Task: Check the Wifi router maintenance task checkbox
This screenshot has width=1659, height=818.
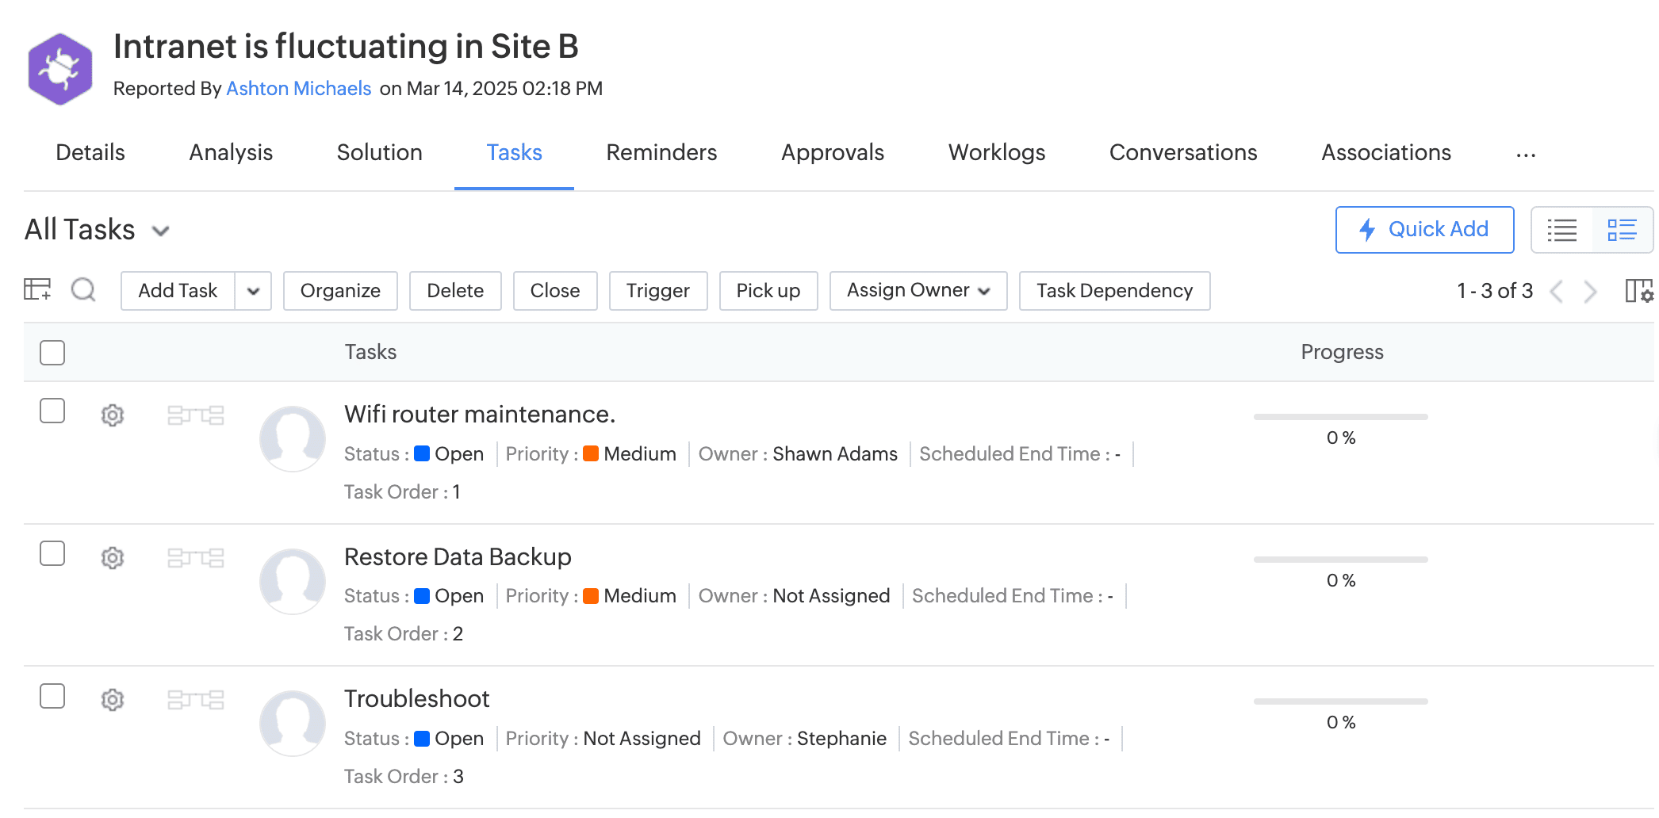Action: click(x=52, y=411)
